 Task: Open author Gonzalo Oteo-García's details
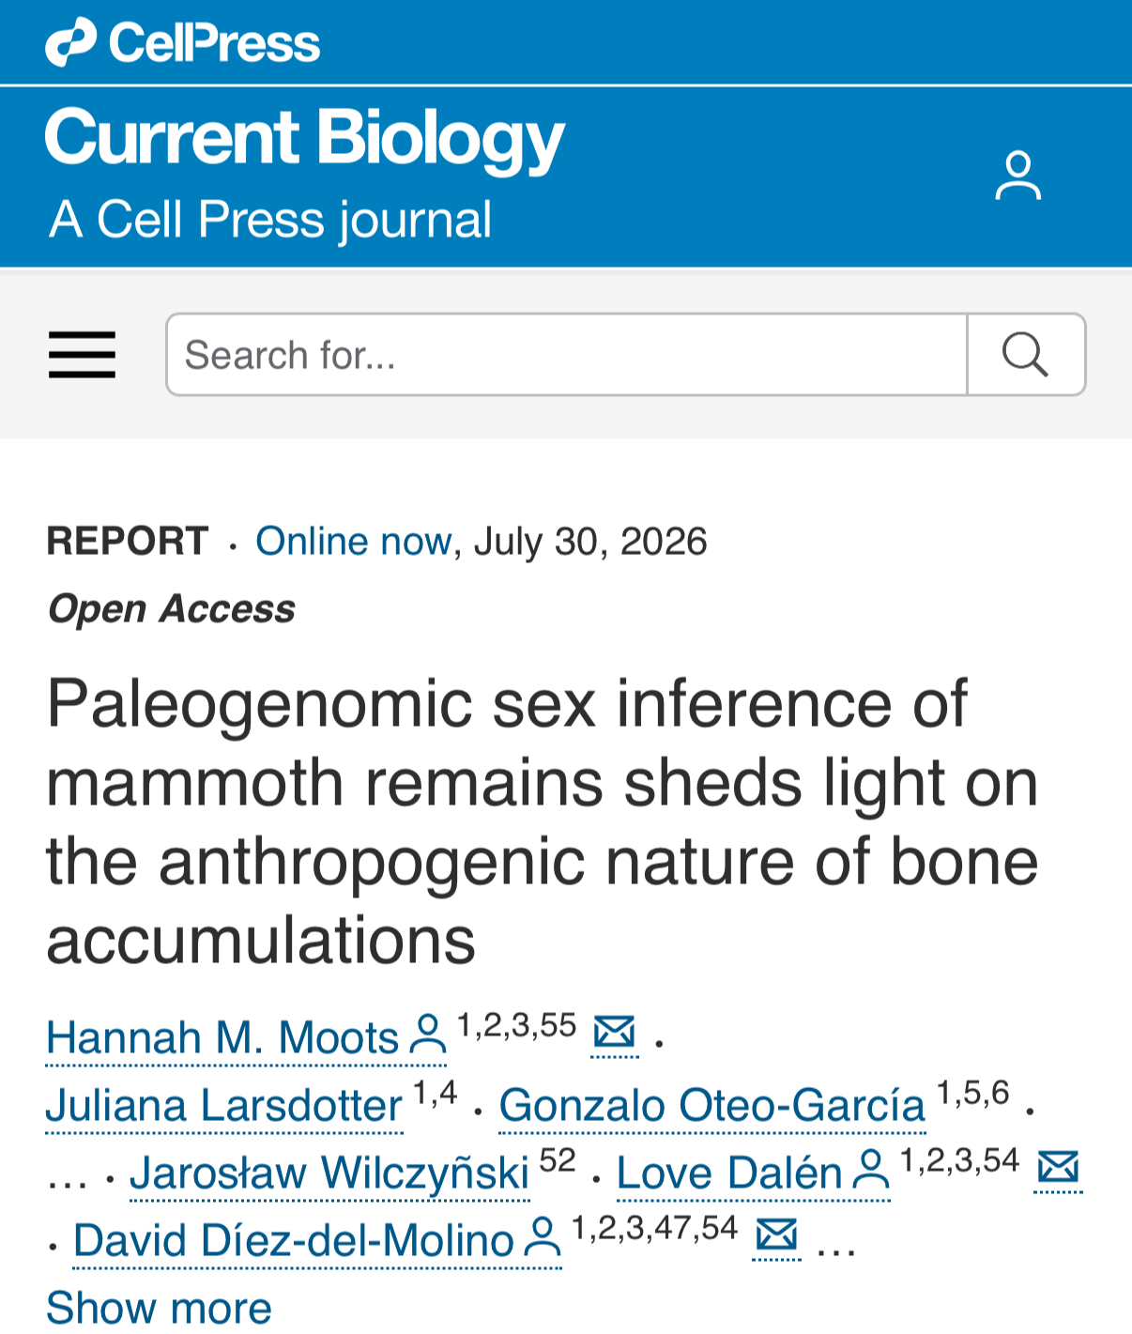click(x=712, y=1105)
